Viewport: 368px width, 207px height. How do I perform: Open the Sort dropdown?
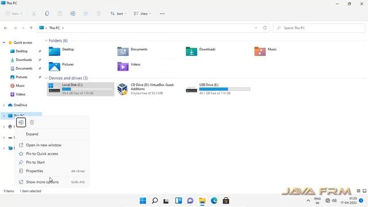tap(118, 14)
